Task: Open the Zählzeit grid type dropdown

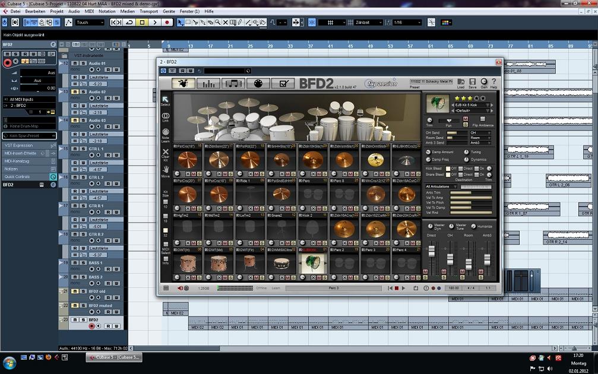Action: [368, 23]
